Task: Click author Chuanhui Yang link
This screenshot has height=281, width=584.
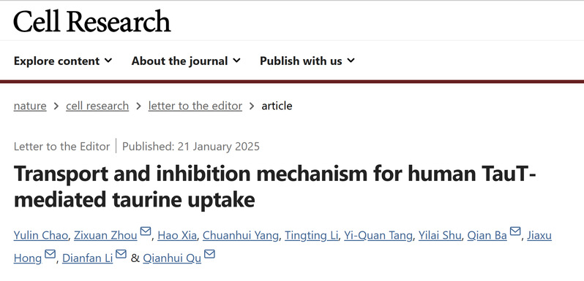Action: pyautogui.click(x=240, y=236)
